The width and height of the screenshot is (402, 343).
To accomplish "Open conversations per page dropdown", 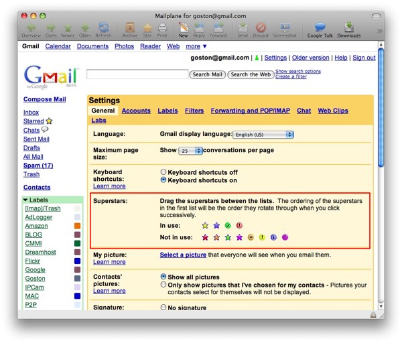I will (x=190, y=151).
